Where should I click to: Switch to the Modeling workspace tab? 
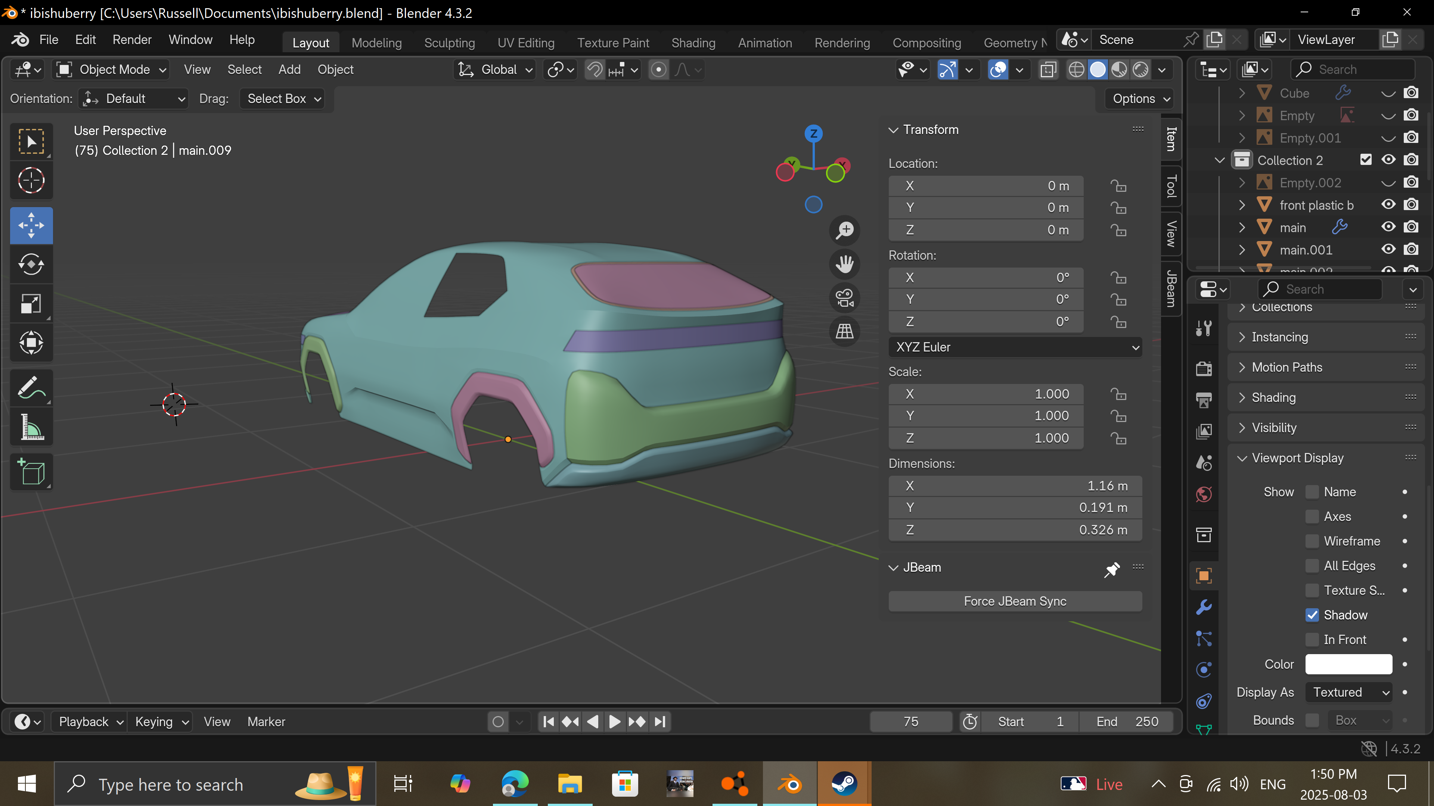point(376,43)
